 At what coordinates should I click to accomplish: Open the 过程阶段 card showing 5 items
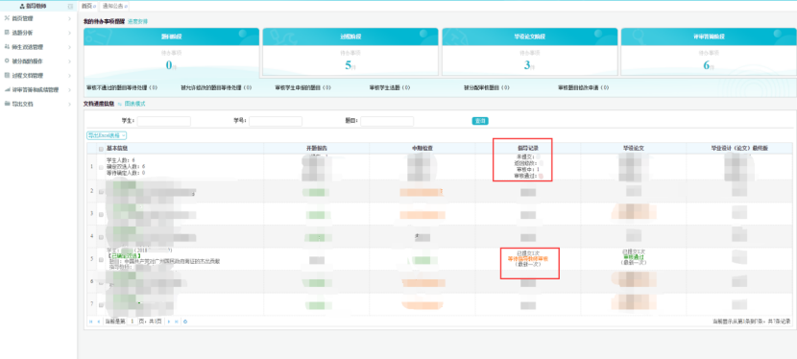click(x=350, y=52)
